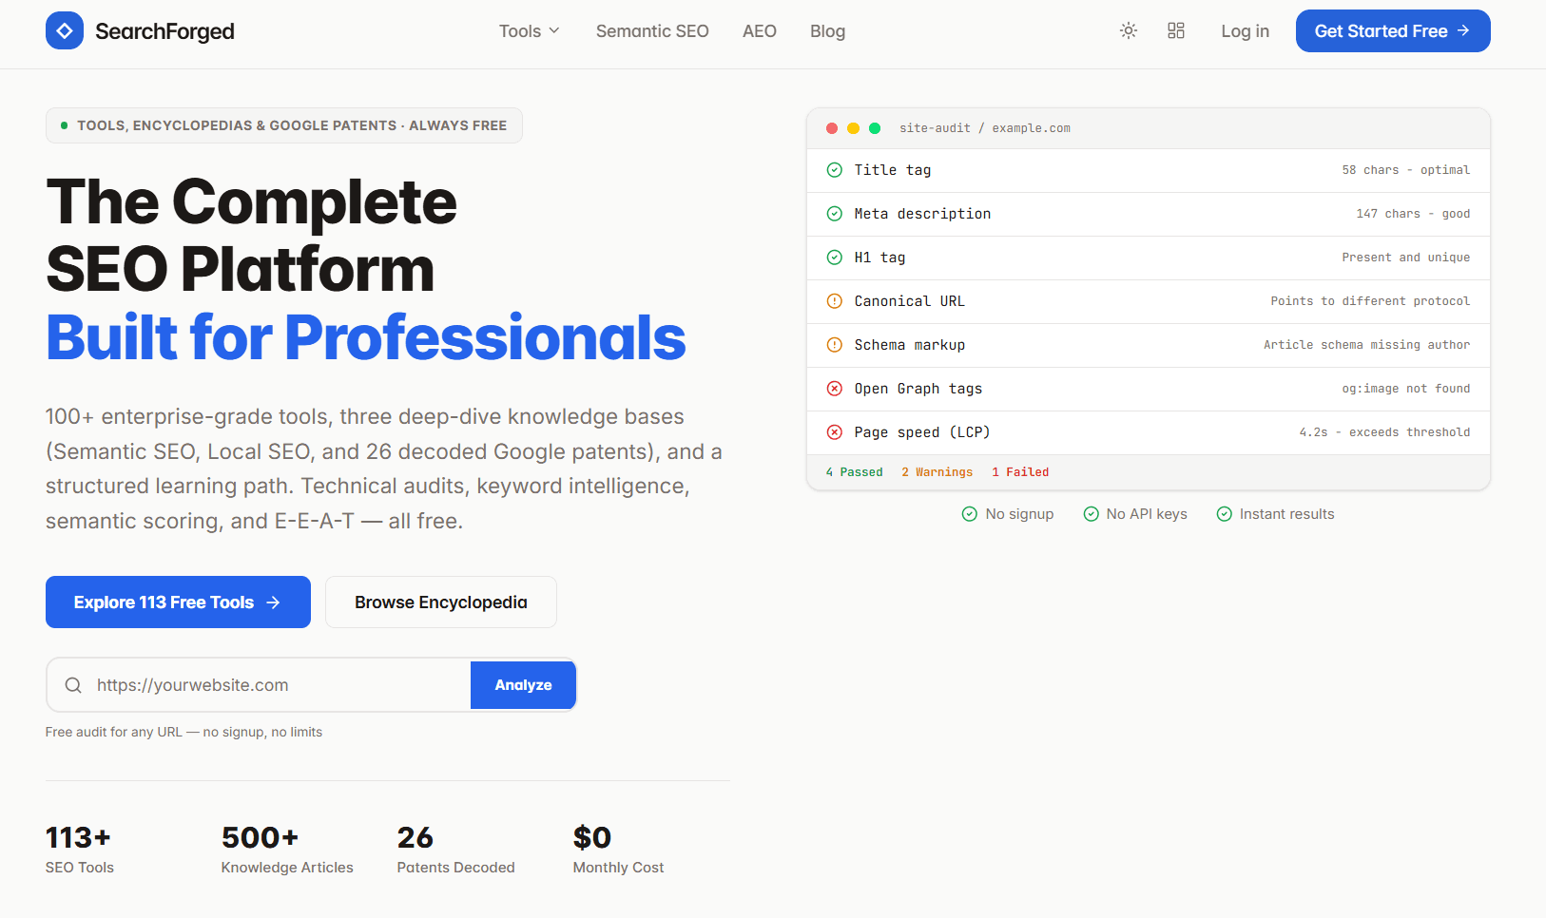Click the arrow on Get Started Free
Viewport: 1546px width, 918px height.
[1461, 30]
